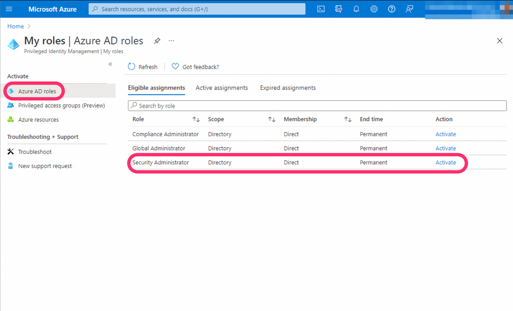Select Azure resources in sidebar
The image size is (513, 311).
[x=37, y=119]
